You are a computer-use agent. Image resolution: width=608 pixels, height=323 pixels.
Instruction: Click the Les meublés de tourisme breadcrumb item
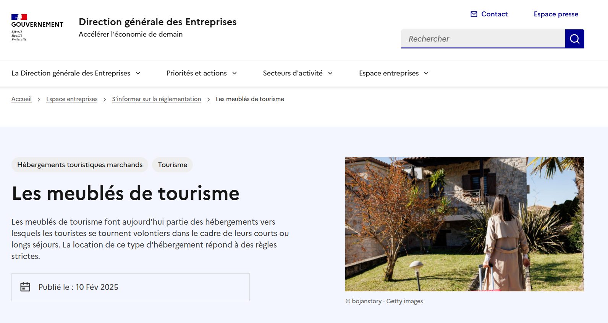pos(250,99)
